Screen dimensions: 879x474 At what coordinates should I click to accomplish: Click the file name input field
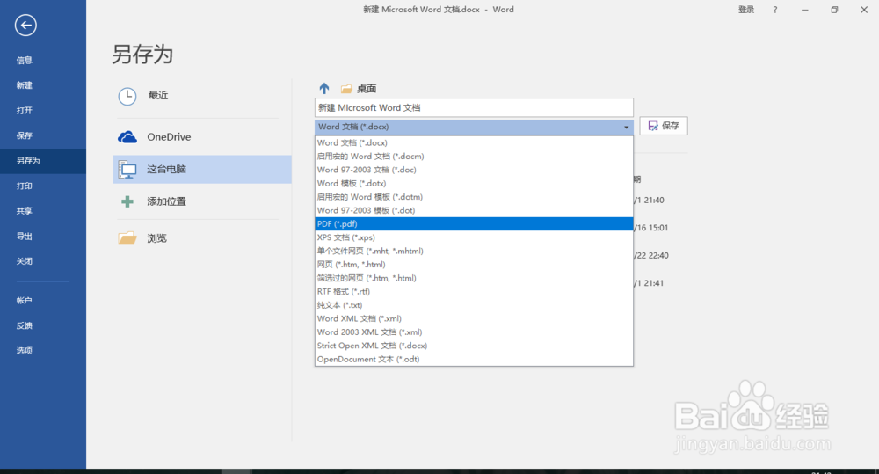point(475,107)
